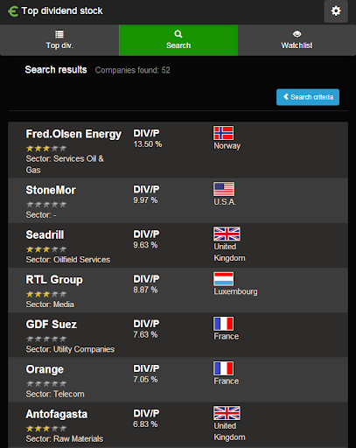Click the France flag beside Orange

[223, 368]
